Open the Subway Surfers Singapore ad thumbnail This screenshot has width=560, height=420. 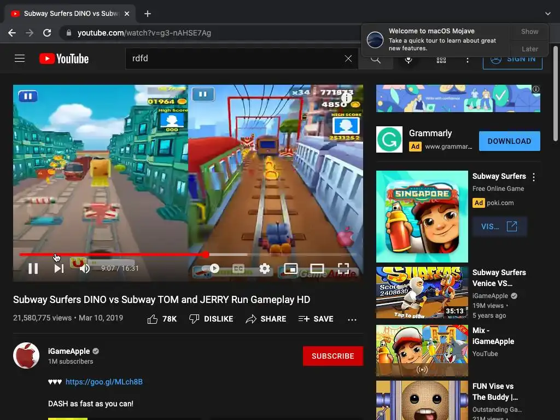[x=422, y=217]
